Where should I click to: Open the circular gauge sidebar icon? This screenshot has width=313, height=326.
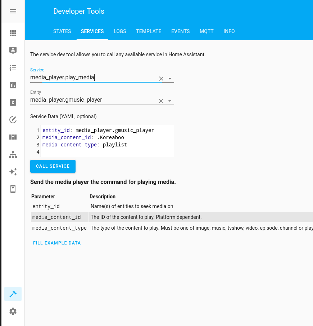tap(13, 120)
